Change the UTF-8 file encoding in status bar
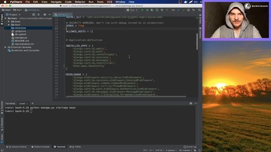The height and width of the screenshot is (152, 271). [x=160, y=150]
